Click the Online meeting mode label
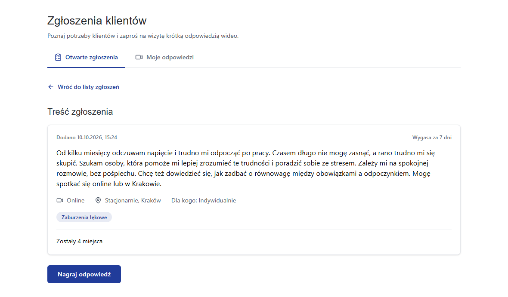Viewport: 508px width, 297px height. pos(75,201)
